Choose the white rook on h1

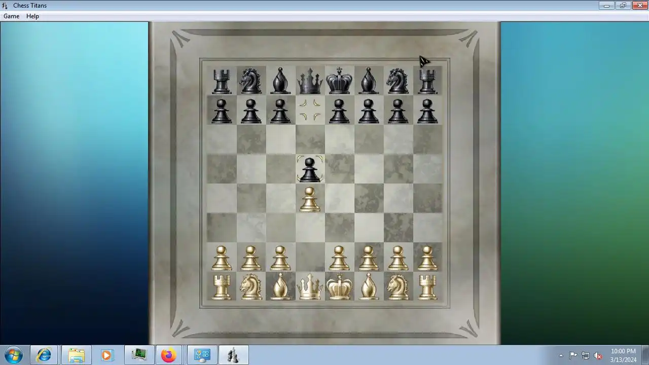tap(427, 287)
